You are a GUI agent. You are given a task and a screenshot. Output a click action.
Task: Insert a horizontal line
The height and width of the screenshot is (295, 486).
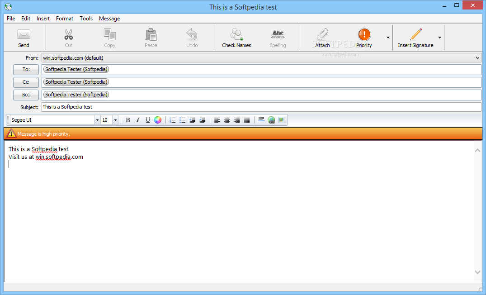(261, 120)
